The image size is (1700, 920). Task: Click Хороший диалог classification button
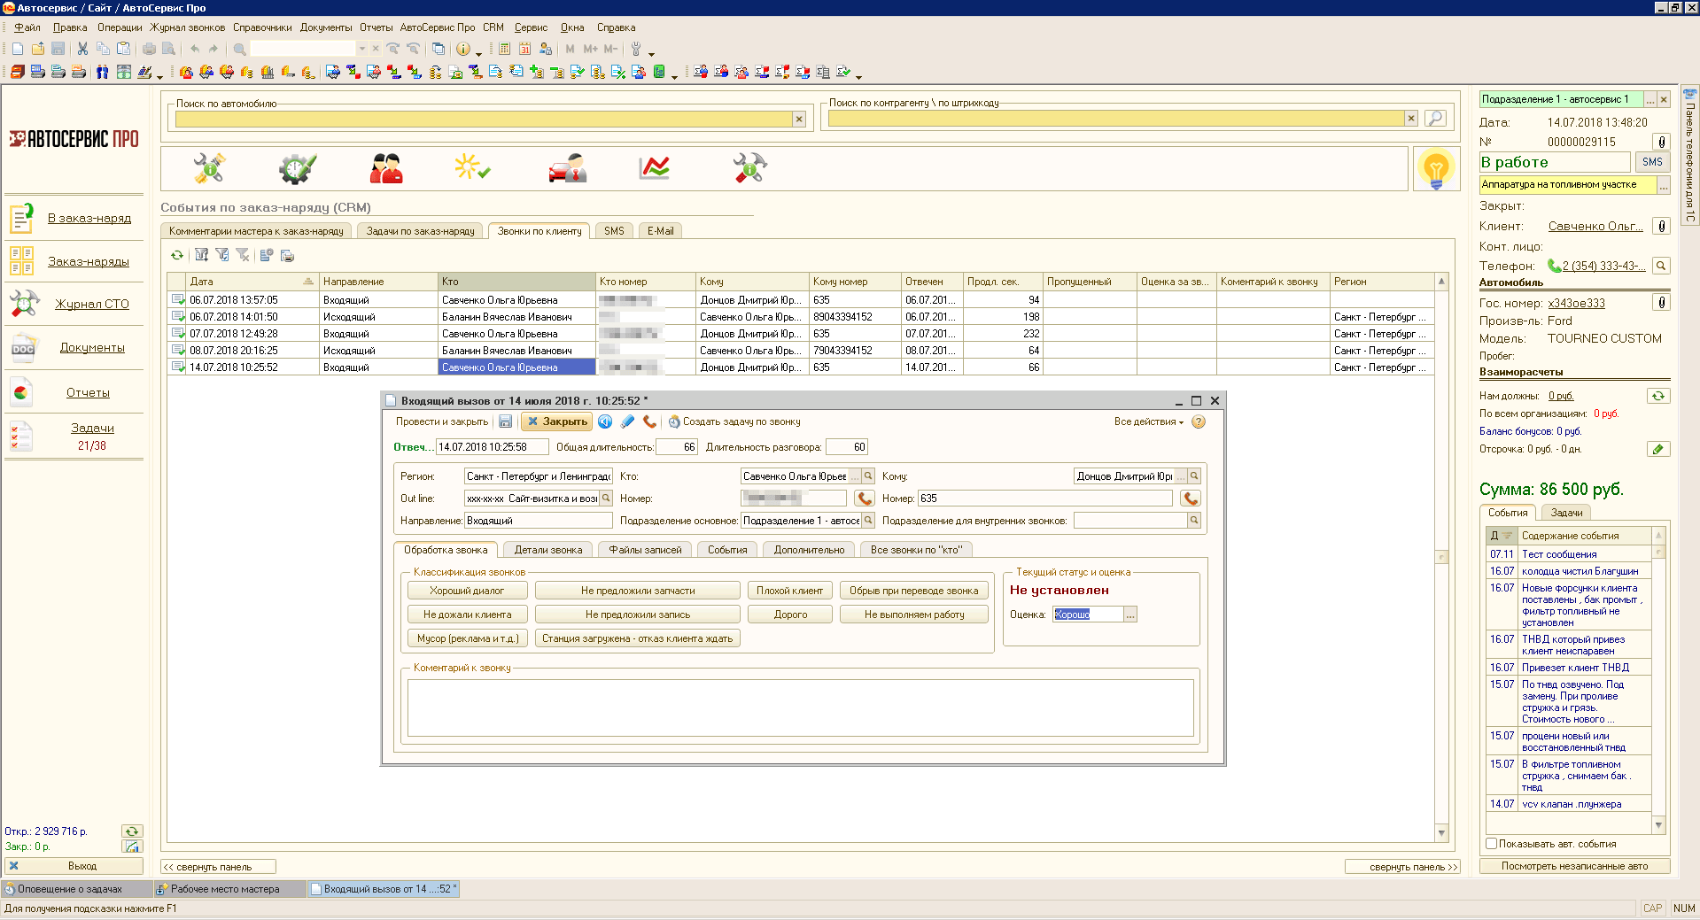(467, 591)
